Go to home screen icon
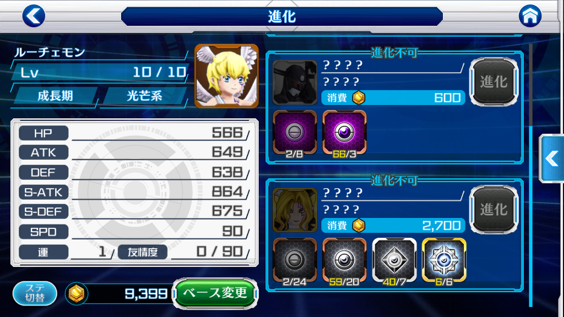This screenshot has width=564, height=317. tap(530, 16)
